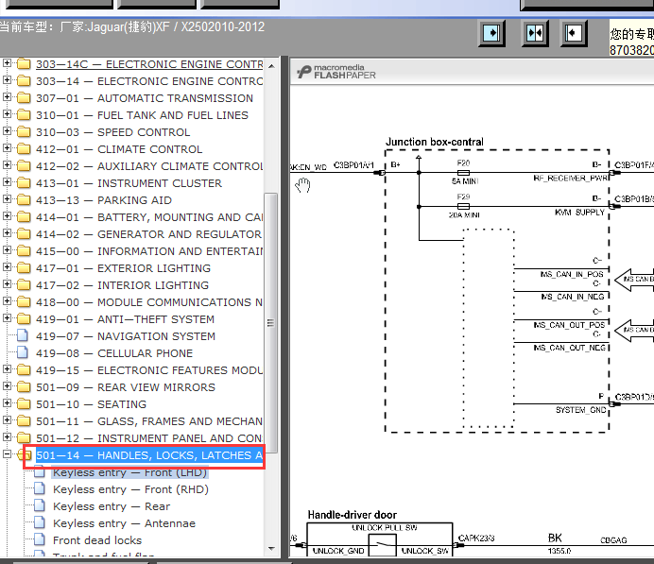Click the center split panels icon
This screenshot has width=654, height=564.
535,33
